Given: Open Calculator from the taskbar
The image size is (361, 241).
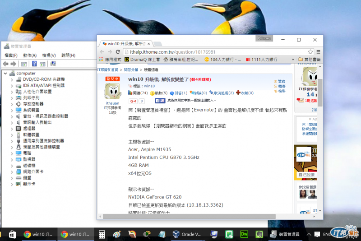Looking at the screenshot, I should pyautogui.click(x=102, y=234).
